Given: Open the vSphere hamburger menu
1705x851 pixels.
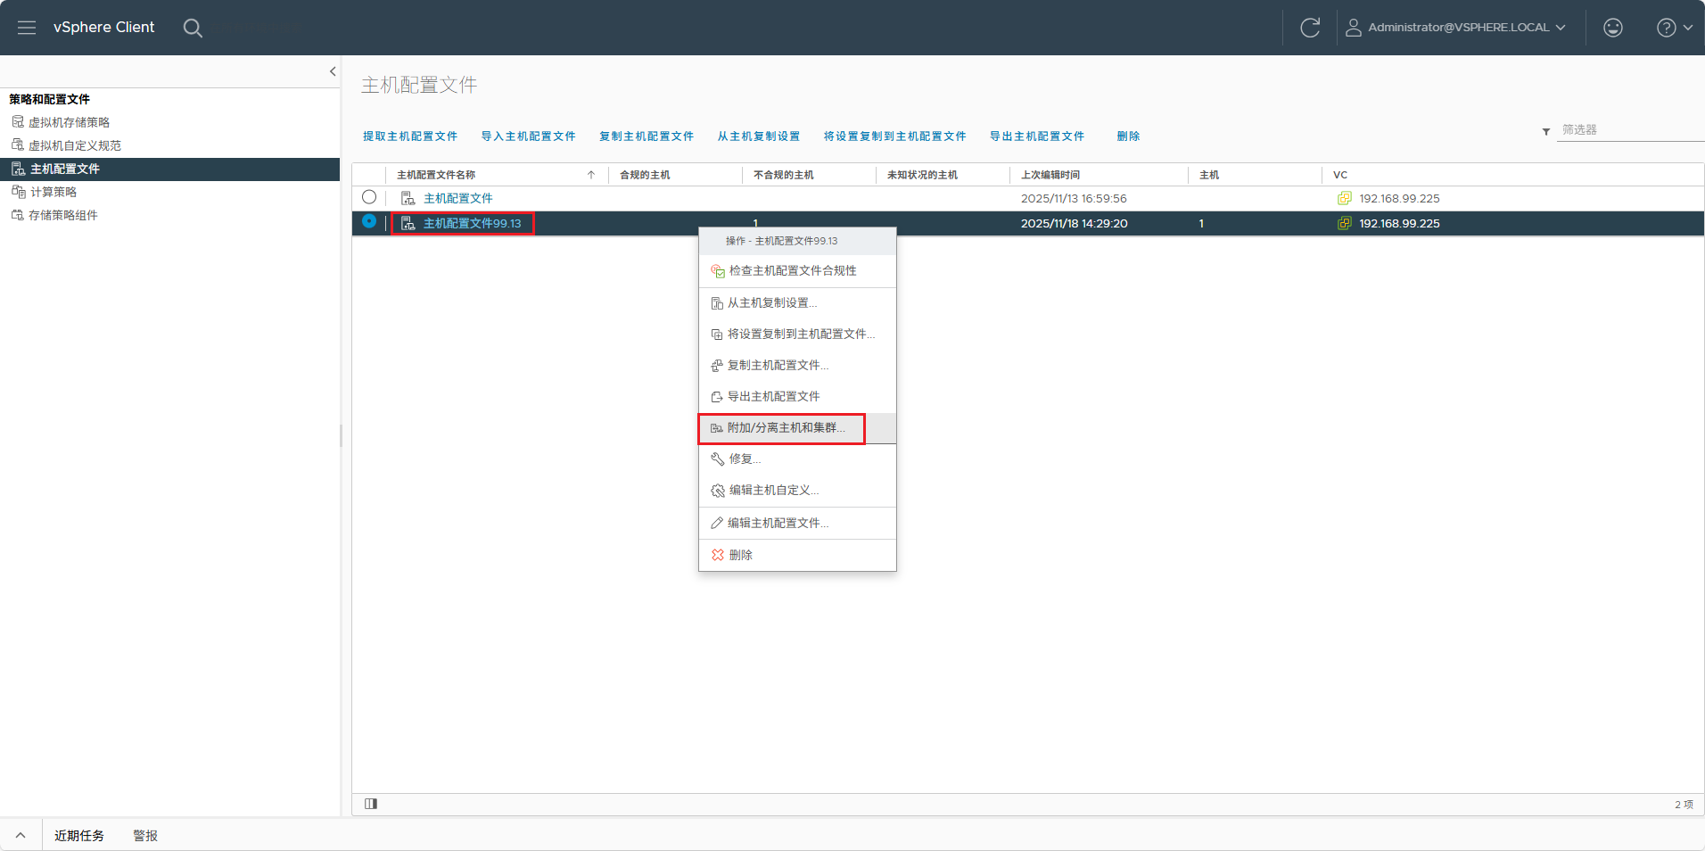Looking at the screenshot, I should pos(27,28).
